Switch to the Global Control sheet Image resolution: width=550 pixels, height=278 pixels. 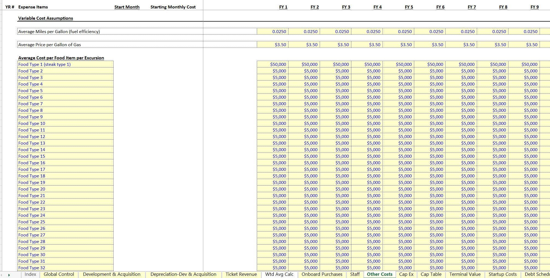(x=59, y=274)
